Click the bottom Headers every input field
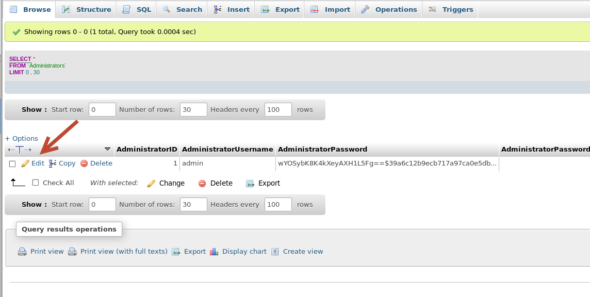 [278, 205]
